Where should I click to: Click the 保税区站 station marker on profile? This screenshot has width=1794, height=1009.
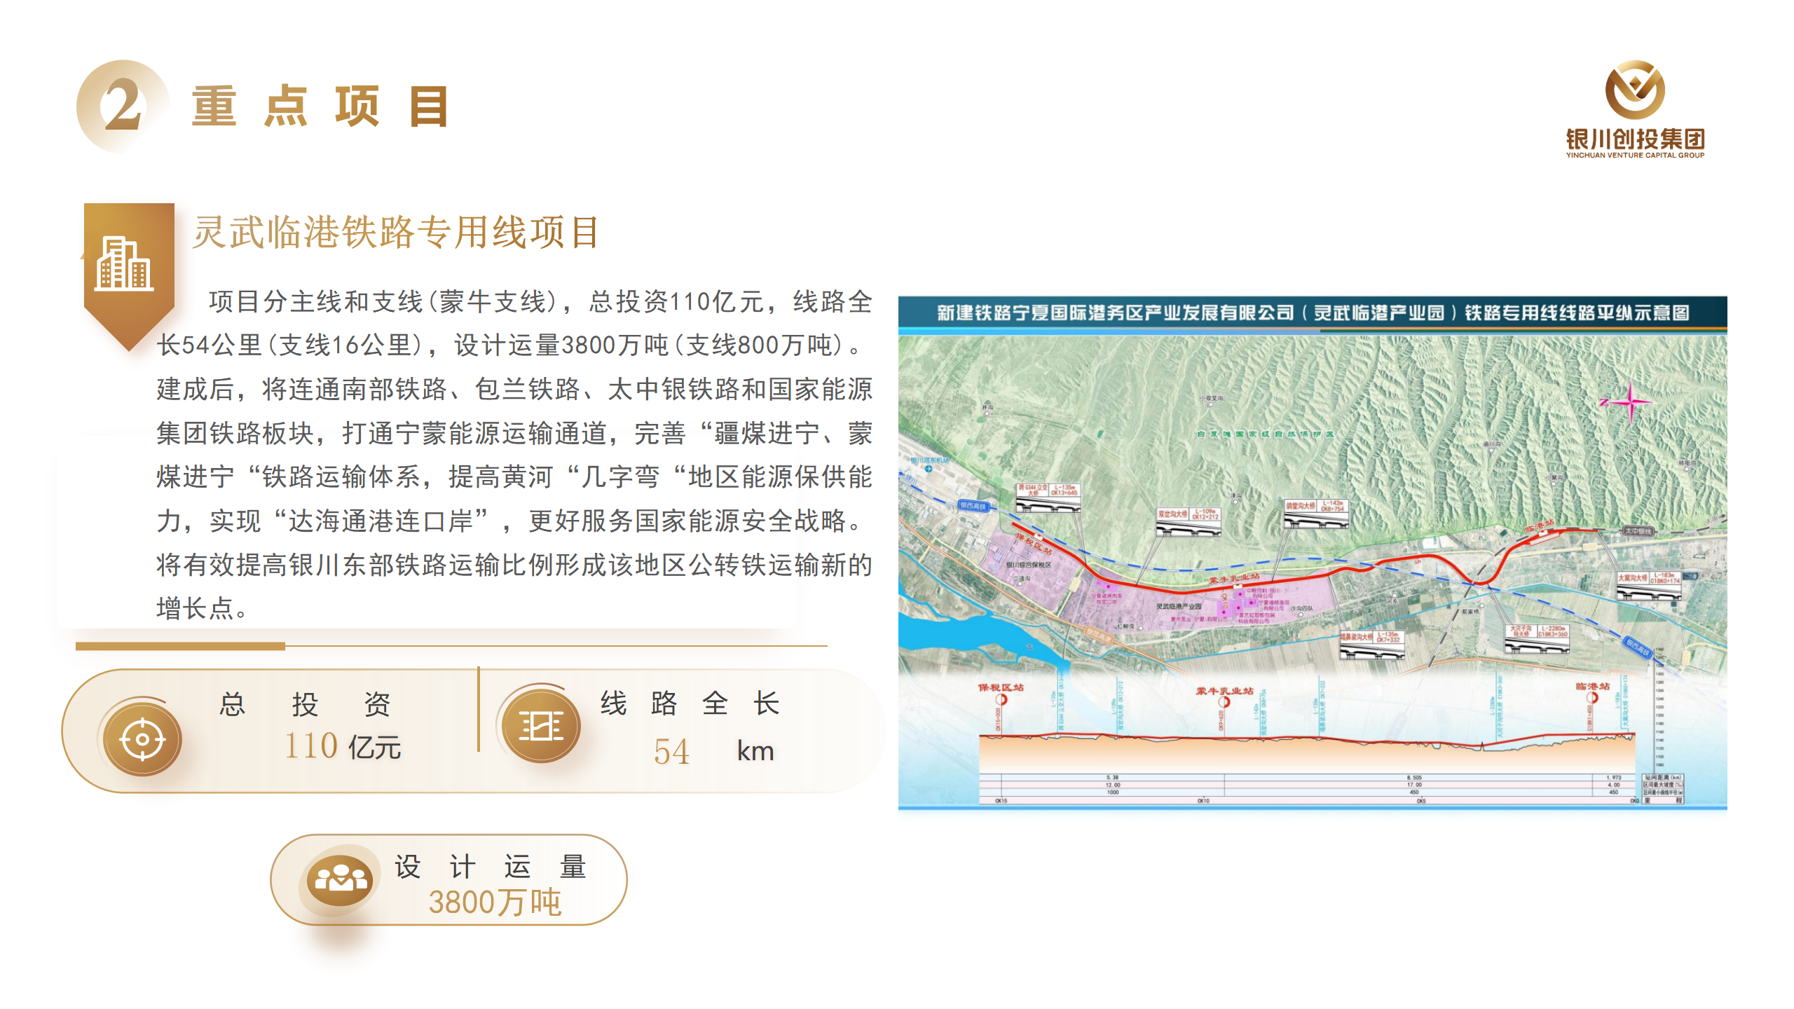pyautogui.click(x=1001, y=699)
